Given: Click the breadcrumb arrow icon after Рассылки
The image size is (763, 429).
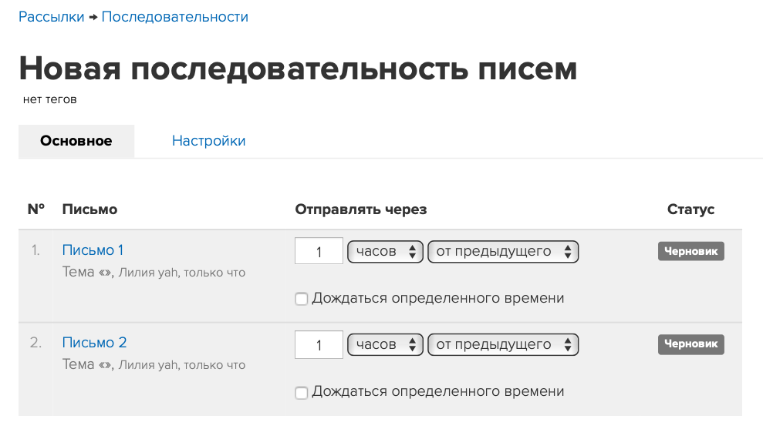Looking at the screenshot, I should coord(93,18).
